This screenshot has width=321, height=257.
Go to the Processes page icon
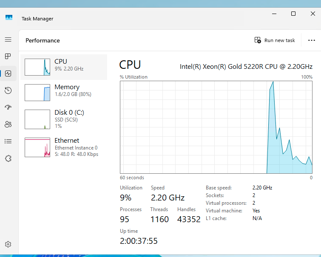tap(8, 56)
